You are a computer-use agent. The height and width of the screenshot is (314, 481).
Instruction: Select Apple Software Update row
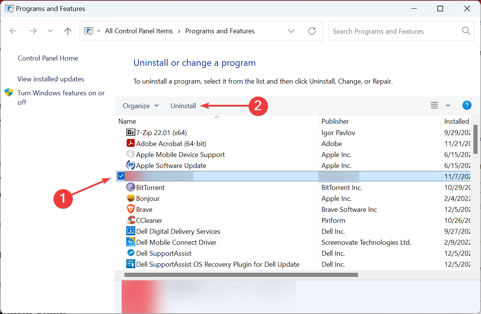click(x=293, y=165)
